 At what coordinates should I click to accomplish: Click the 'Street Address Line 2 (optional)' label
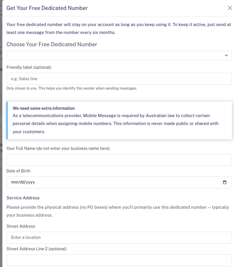pyautogui.click(x=37, y=249)
